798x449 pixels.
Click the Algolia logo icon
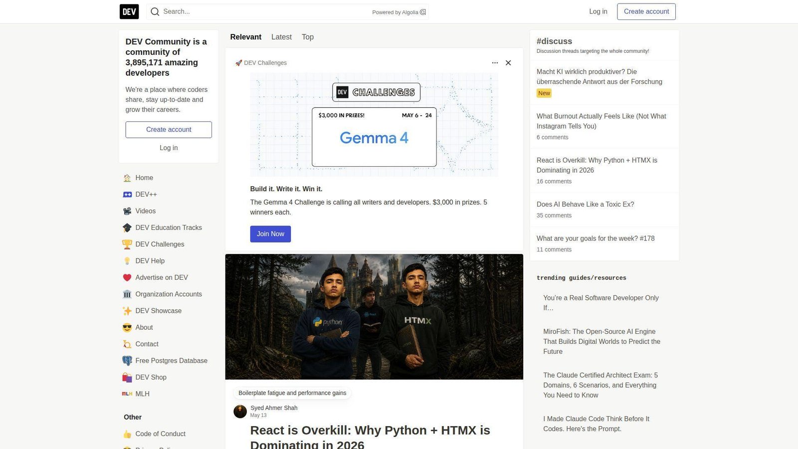tap(423, 12)
